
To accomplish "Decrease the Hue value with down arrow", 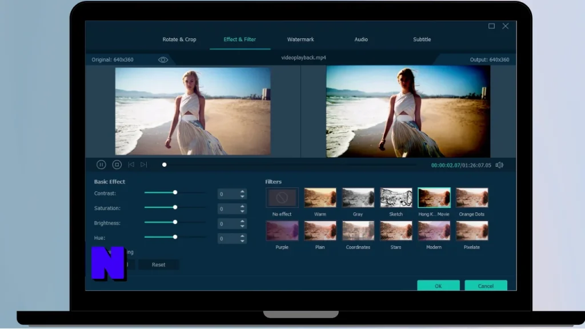I will pyautogui.click(x=242, y=241).
